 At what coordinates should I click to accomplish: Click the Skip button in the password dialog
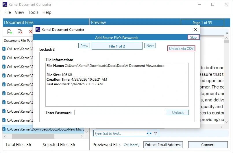point(193,37)
